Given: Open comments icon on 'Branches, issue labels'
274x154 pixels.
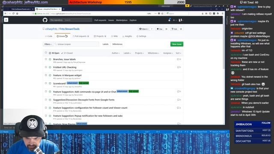Looking at the screenshot, I should coord(179,59).
